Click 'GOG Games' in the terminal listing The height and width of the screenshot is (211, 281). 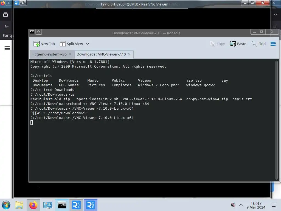[69, 85]
